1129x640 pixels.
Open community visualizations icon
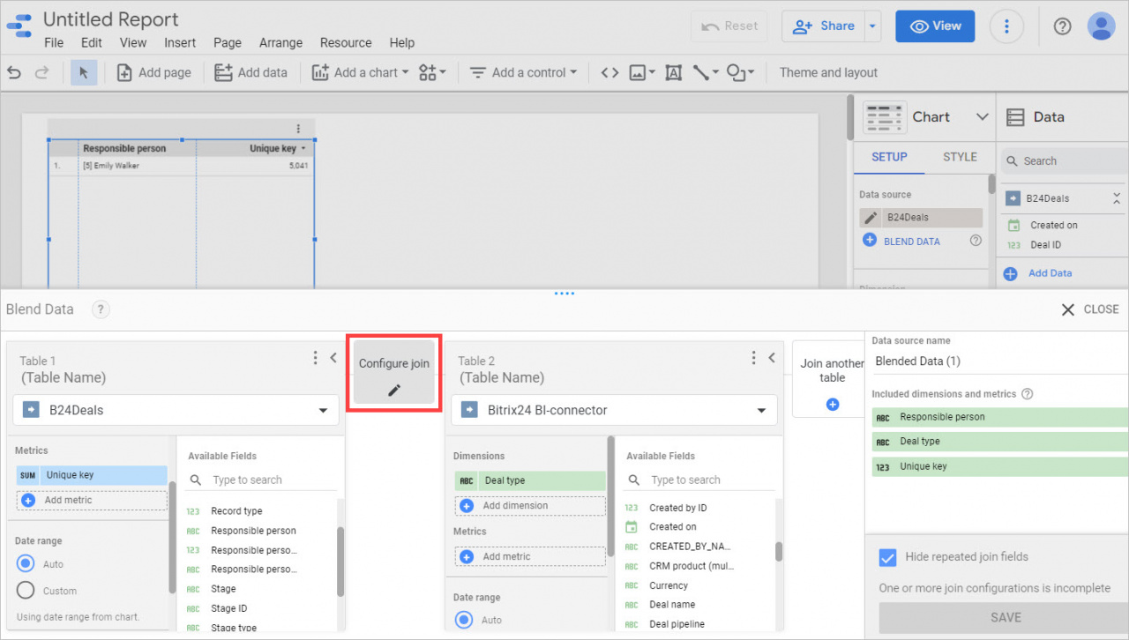tap(432, 72)
